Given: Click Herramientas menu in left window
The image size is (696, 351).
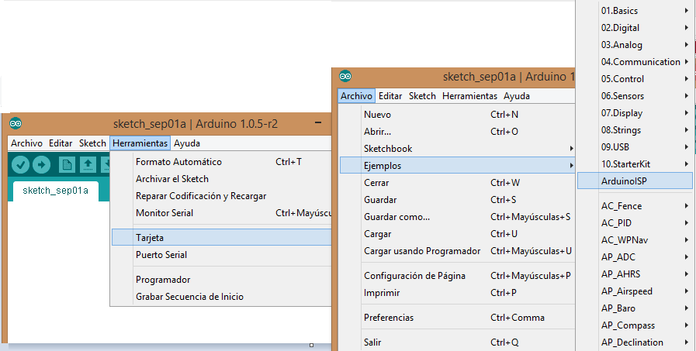Looking at the screenshot, I should [x=140, y=143].
